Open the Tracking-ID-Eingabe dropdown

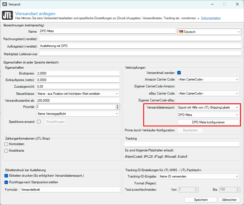click(199, 176)
